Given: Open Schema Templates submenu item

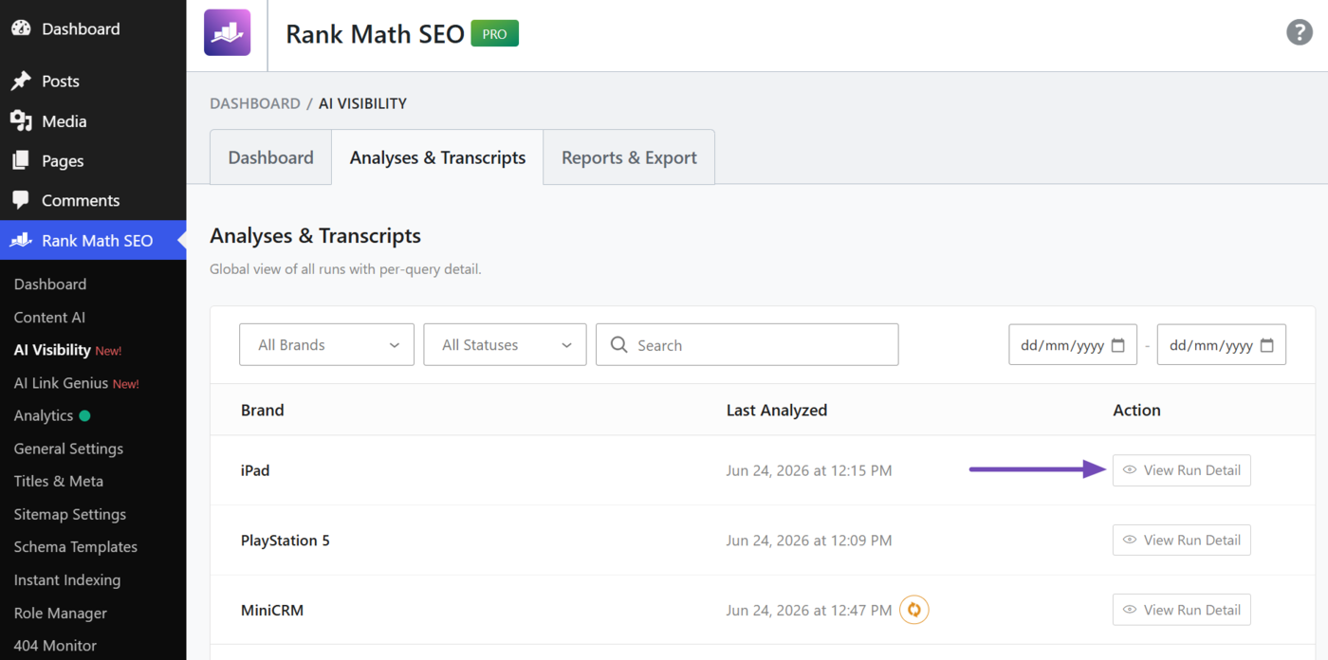Looking at the screenshot, I should tap(76, 547).
